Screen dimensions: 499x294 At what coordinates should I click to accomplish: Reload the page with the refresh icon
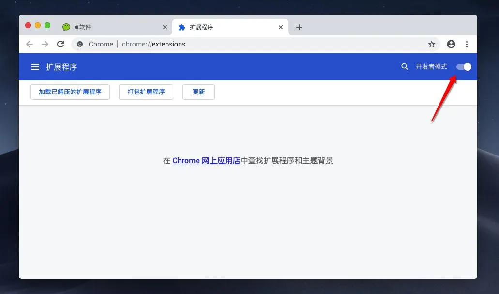[x=60, y=44]
